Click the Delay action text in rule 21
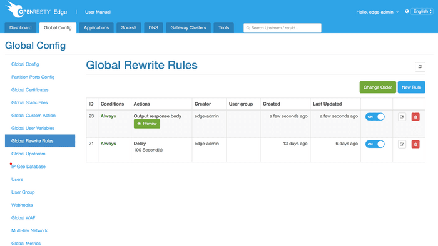This screenshot has height=246, width=438. pos(140,144)
